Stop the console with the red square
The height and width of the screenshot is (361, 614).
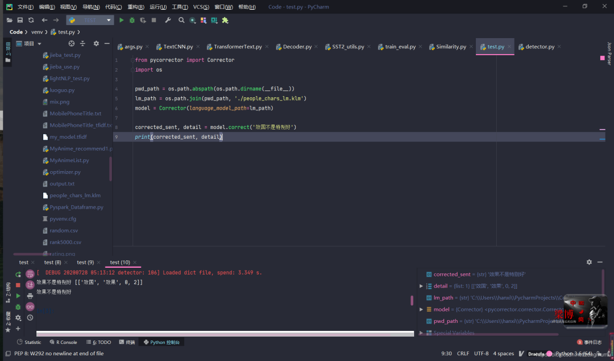(18, 285)
